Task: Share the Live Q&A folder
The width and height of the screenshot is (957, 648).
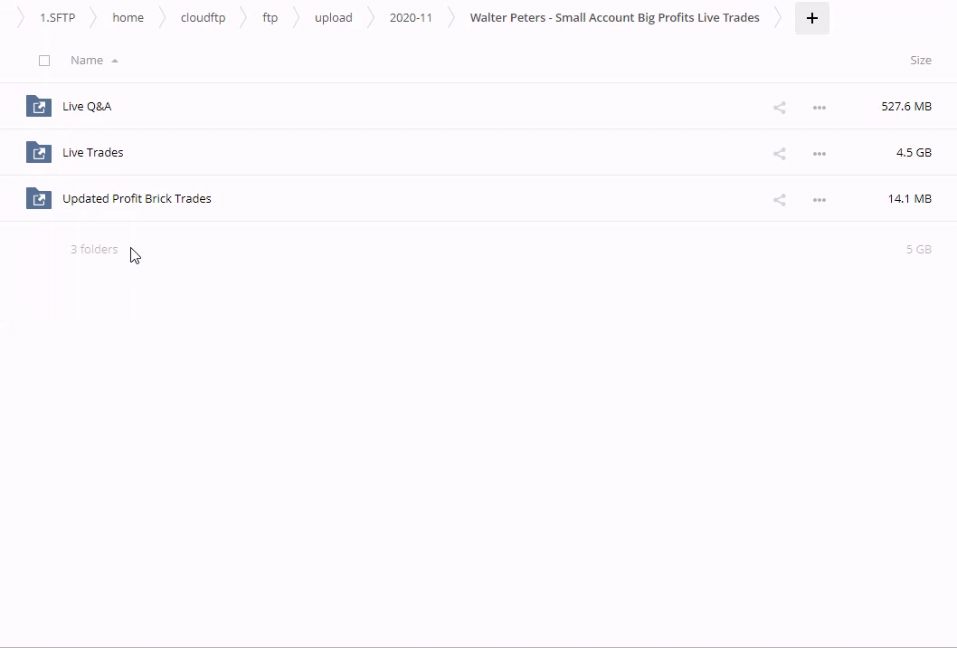Action: [779, 108]
